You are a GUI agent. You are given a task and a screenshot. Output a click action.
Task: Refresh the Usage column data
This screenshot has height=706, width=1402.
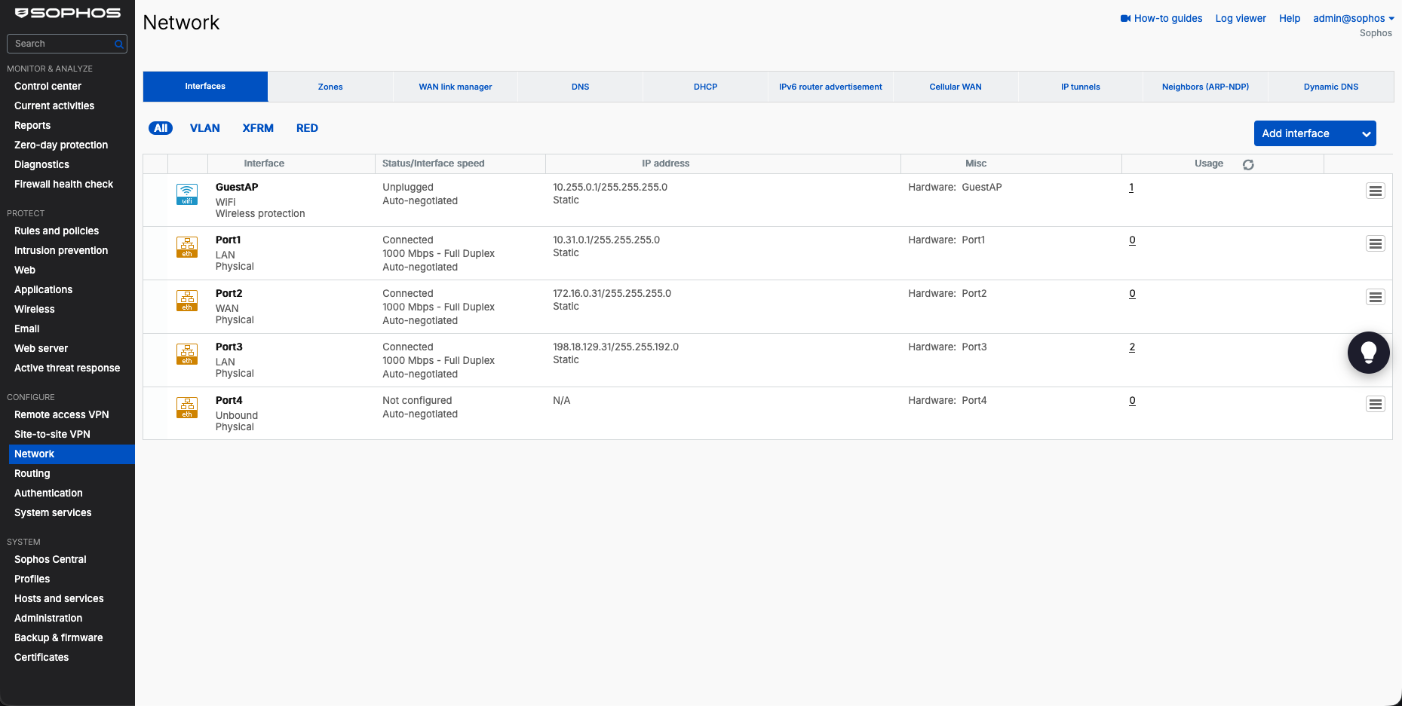pyautogui.click(x=1248, y=164)
